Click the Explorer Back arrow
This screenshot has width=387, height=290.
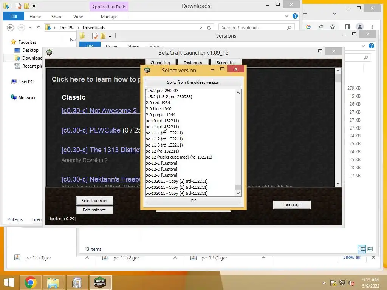pos(10,27)
